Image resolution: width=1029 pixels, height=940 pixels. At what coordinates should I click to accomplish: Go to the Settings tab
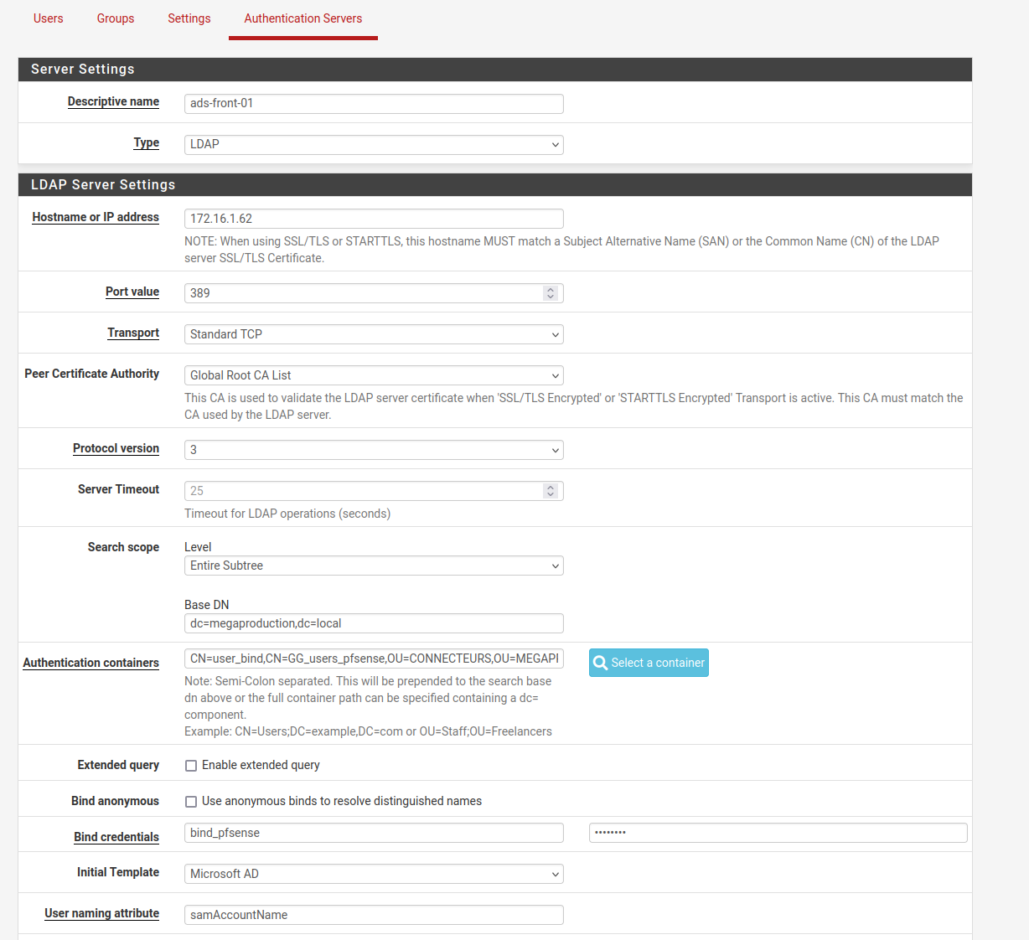click(x=189, y=18)
